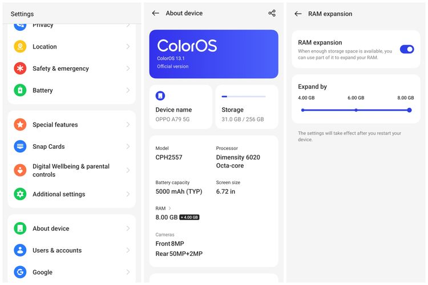Viewport: 428px width, 285px height.
Task: Open the Device name OPPO A79 card
Action: click(180, 107)
